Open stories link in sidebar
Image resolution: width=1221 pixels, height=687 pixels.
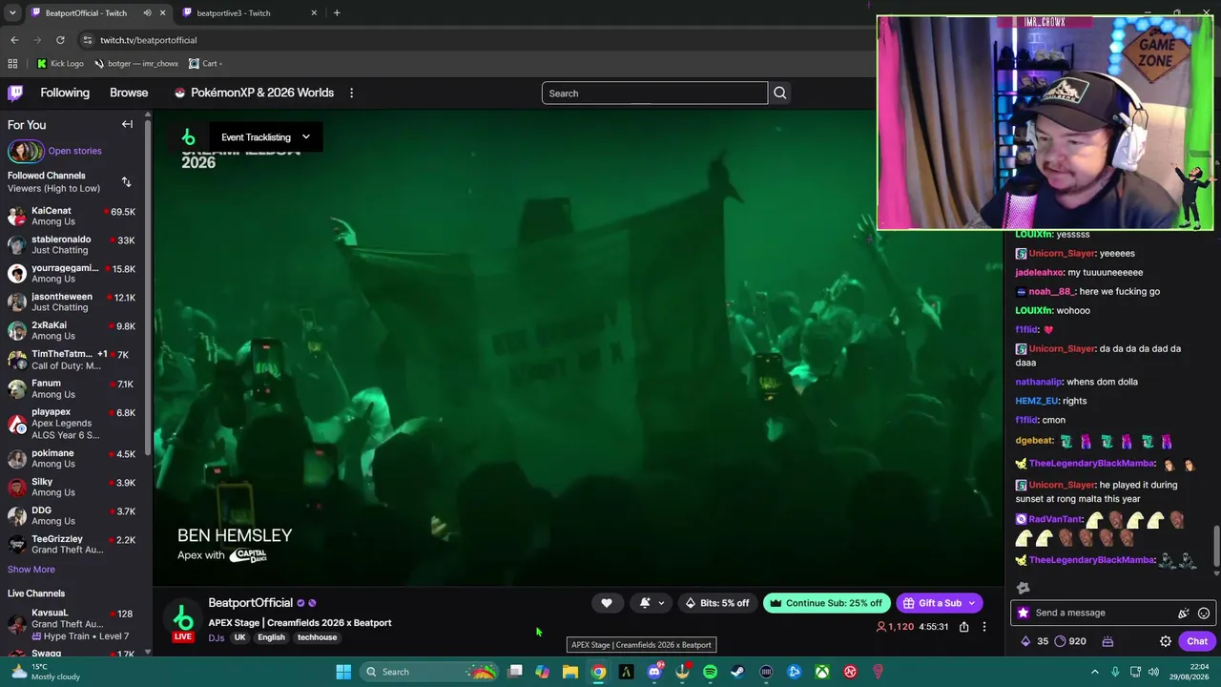point(74,151)
